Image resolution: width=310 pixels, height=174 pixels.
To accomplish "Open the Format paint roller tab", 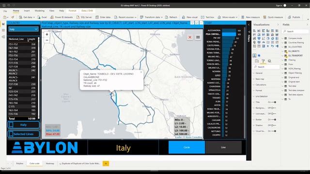I will [263, 61].
